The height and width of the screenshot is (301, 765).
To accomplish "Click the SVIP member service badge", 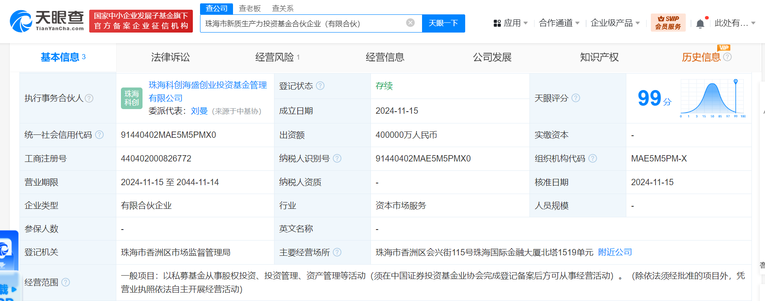I will click(x=668, y=23).
